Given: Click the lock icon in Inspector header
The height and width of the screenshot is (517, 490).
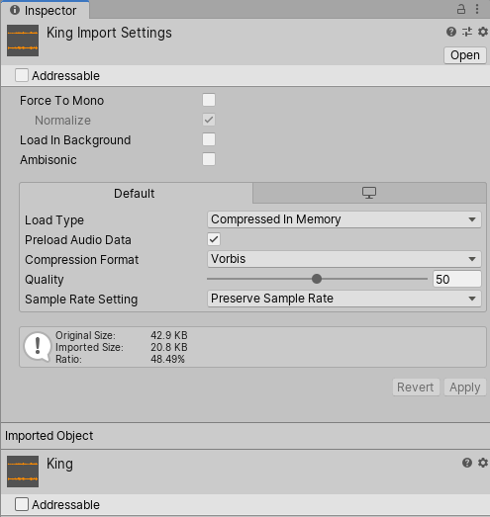Looking at the screenshot, I should [x=461, y=9].
